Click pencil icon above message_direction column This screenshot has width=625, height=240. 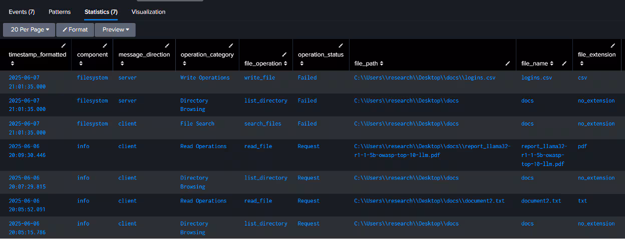[x=167, y=45]
